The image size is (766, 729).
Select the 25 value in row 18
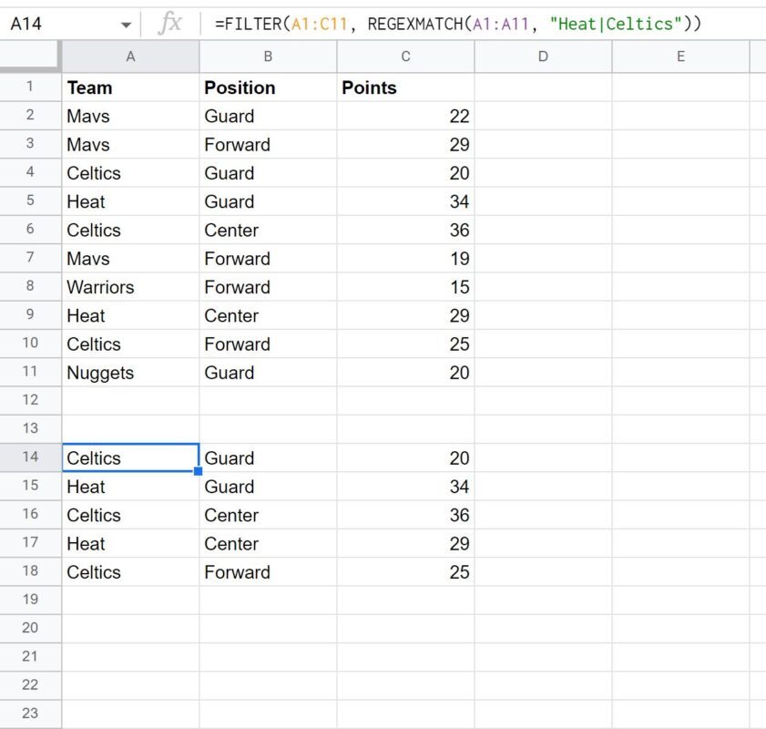(x=405, y=572)
